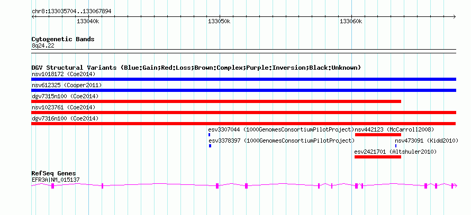
Task: Click the 133050k ruler tick label
Action: pos(219,21)
